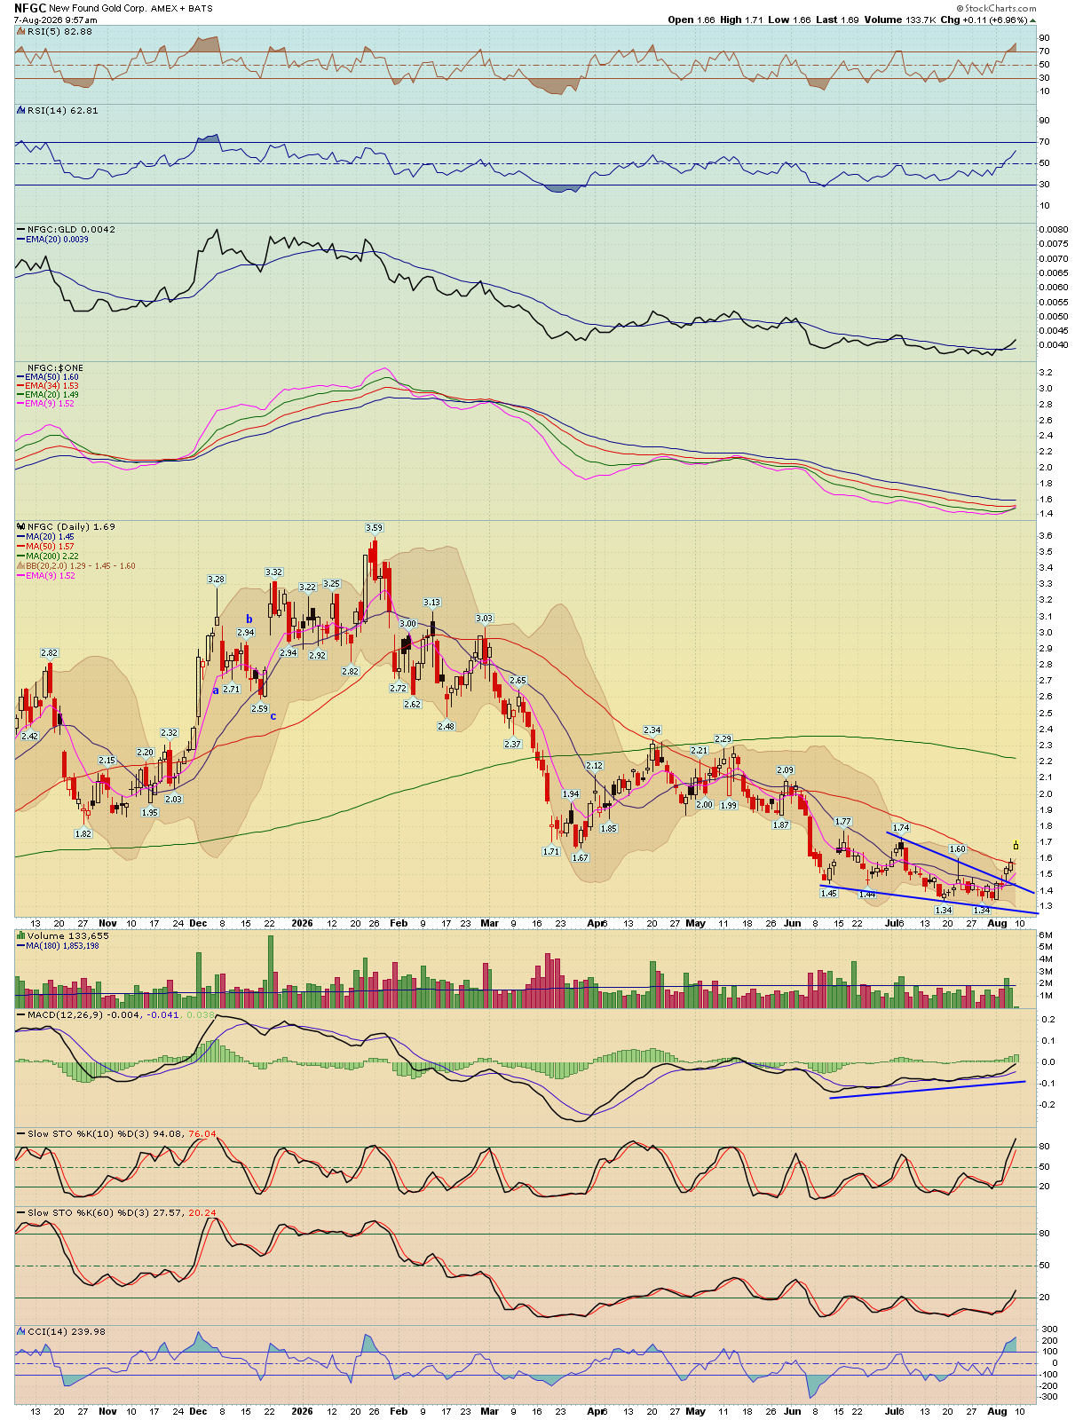The height and width of the screenshot is (1420, 1083).
Task: Click the NFGC:$ONE panel label
Action: tap(55, 367)
